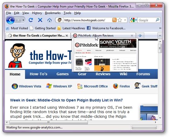Open the Google search engine selector dropdown
The height and width of the screenshot is (137, 169).
point(133,20)
